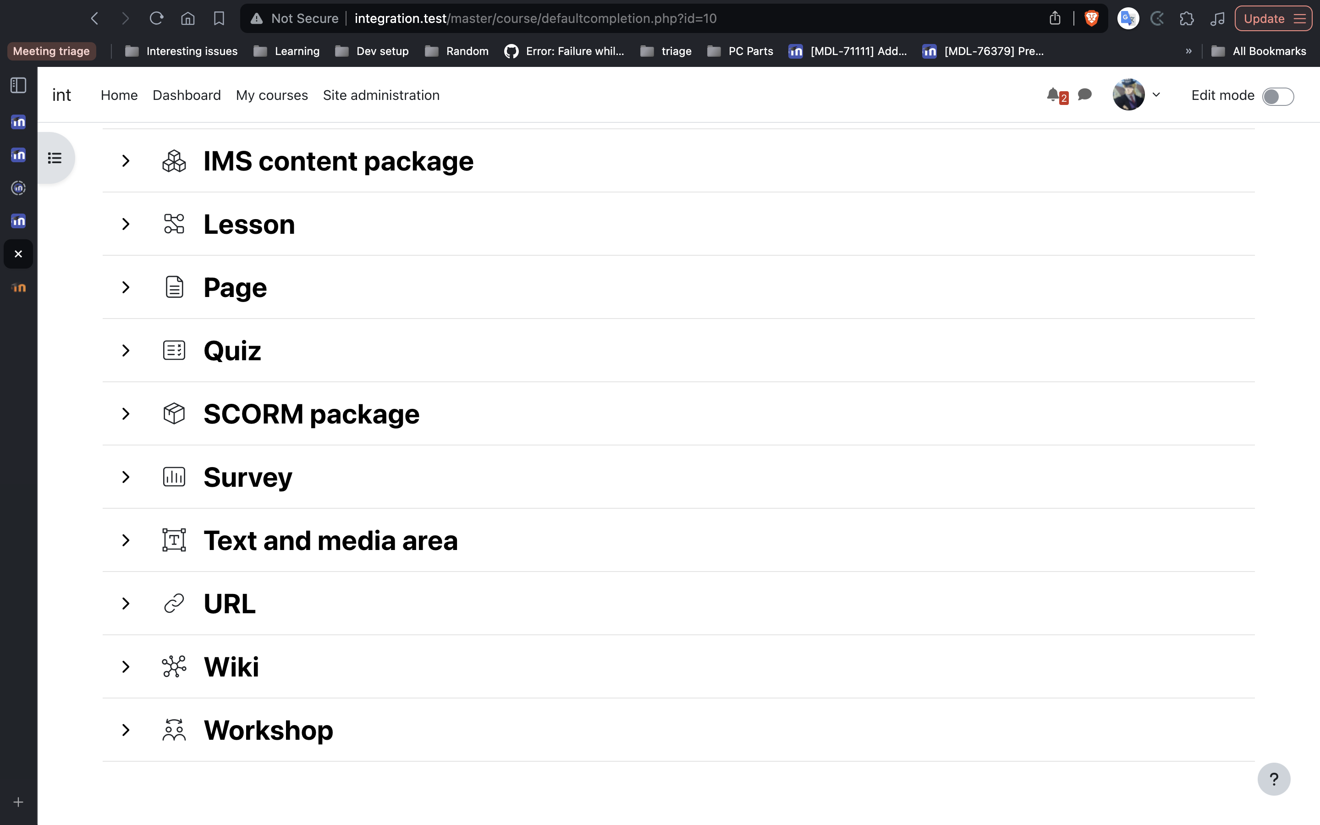The width and height of the screenshot is (1320, 825).
Task: Reload the page
Action: tap(157, 18)
